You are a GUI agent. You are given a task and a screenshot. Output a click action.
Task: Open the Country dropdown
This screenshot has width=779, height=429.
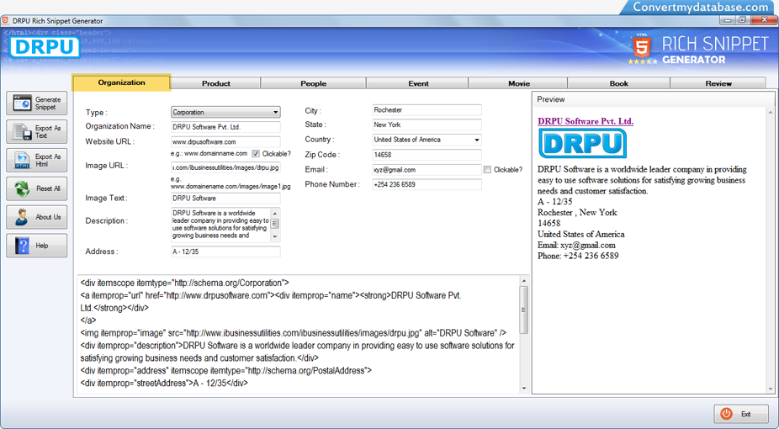pos(427,140)
